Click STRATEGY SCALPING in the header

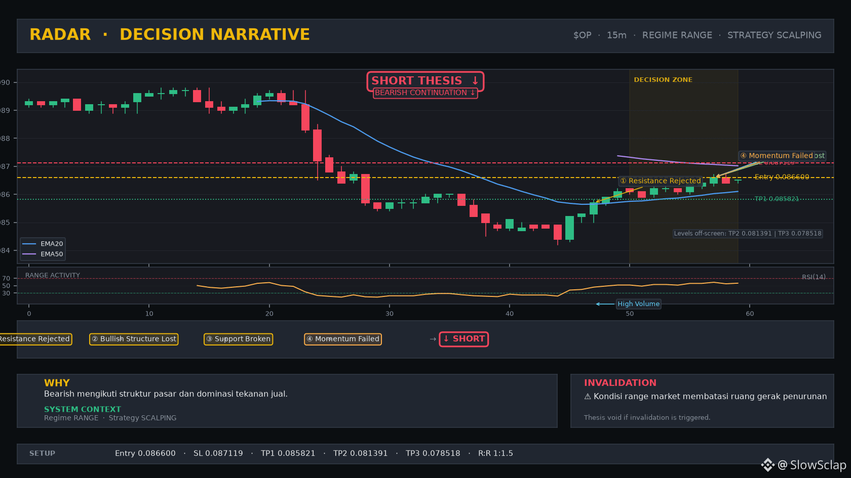click(x=775, y=35)
